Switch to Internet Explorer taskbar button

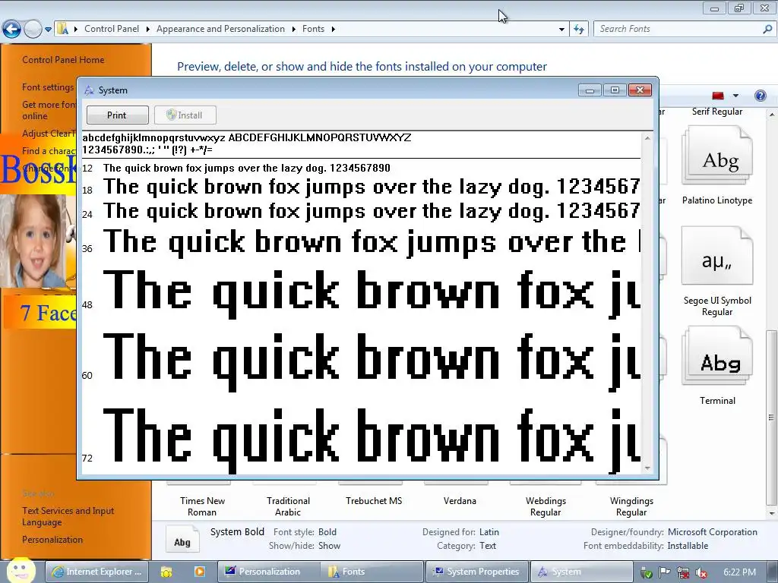(x=96, y=572)
